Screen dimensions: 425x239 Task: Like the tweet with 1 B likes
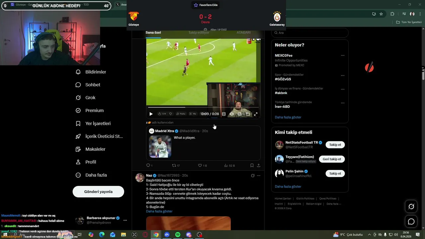(x=202, y=165)
